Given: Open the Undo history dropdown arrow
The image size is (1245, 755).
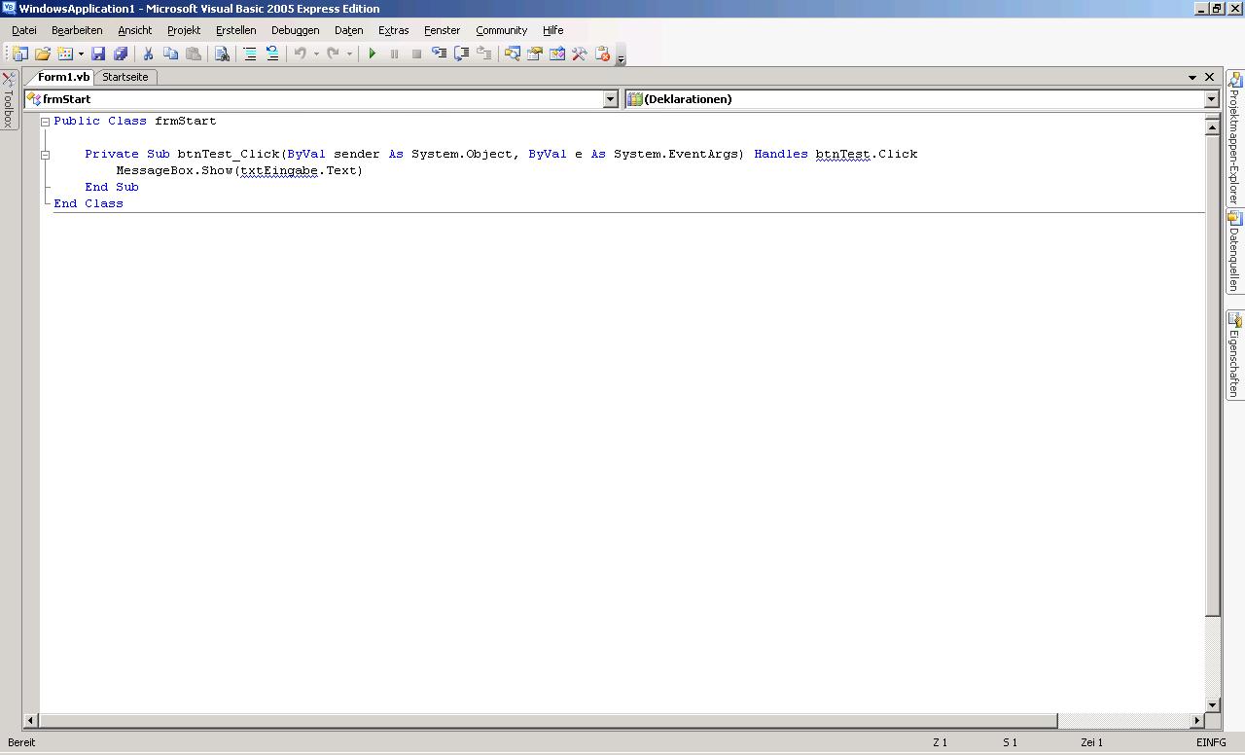Looking at the screenshot, I should 316,54.
